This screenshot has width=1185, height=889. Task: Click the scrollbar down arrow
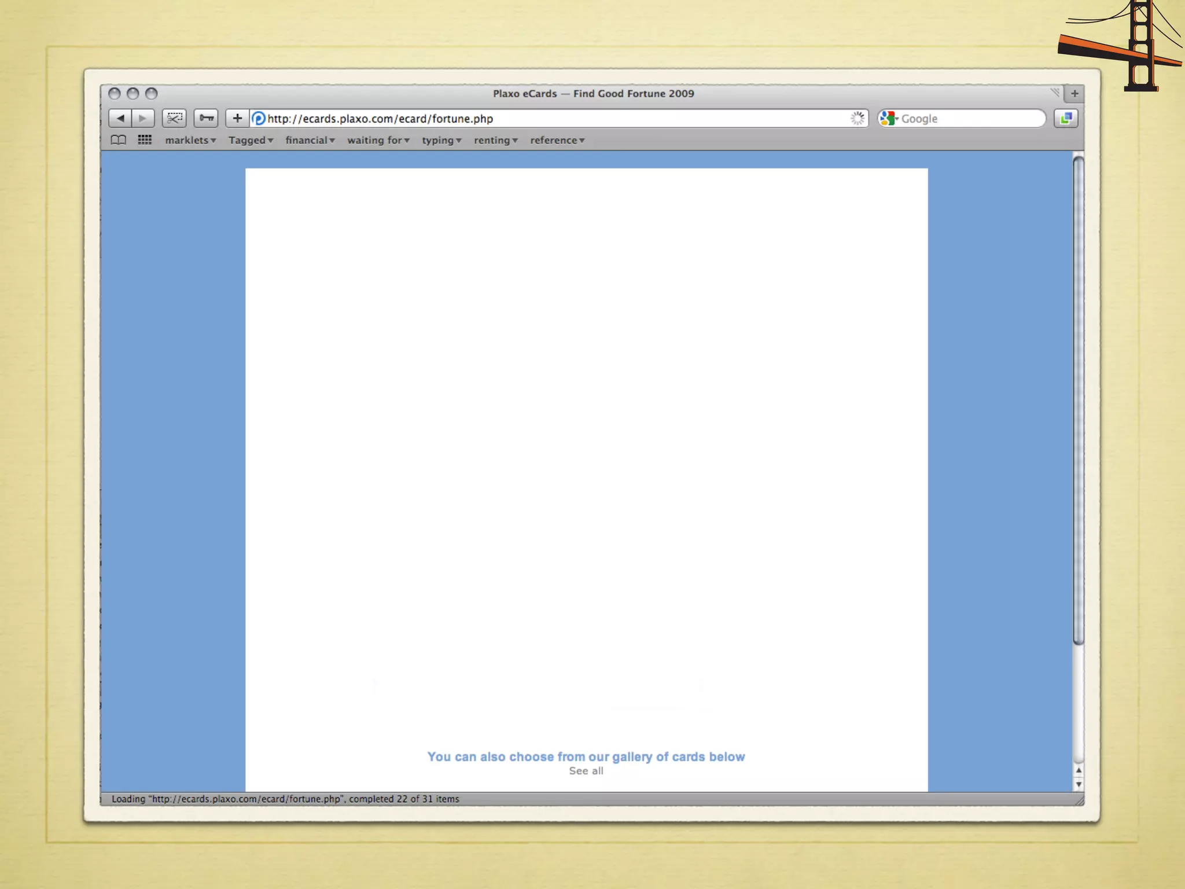click(1079, 784)
